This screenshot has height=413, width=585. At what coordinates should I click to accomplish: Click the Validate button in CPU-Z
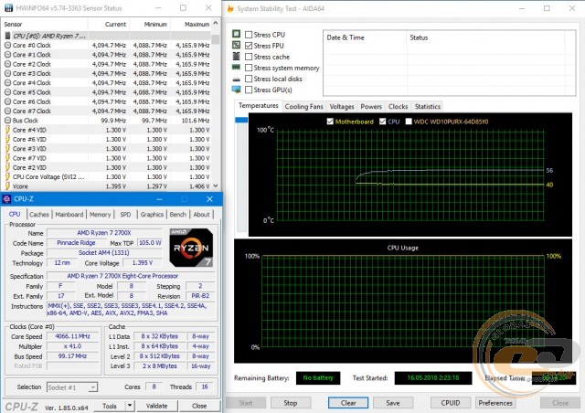156,406
